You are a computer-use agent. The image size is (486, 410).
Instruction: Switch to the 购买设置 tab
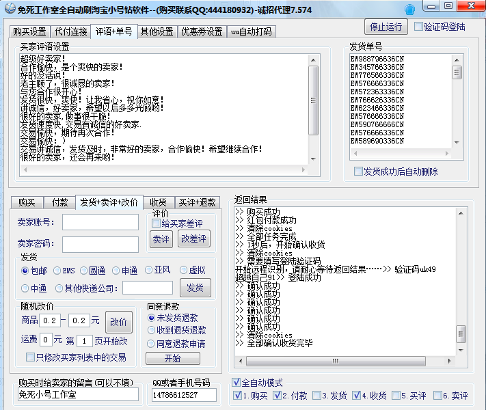(29, 32)
